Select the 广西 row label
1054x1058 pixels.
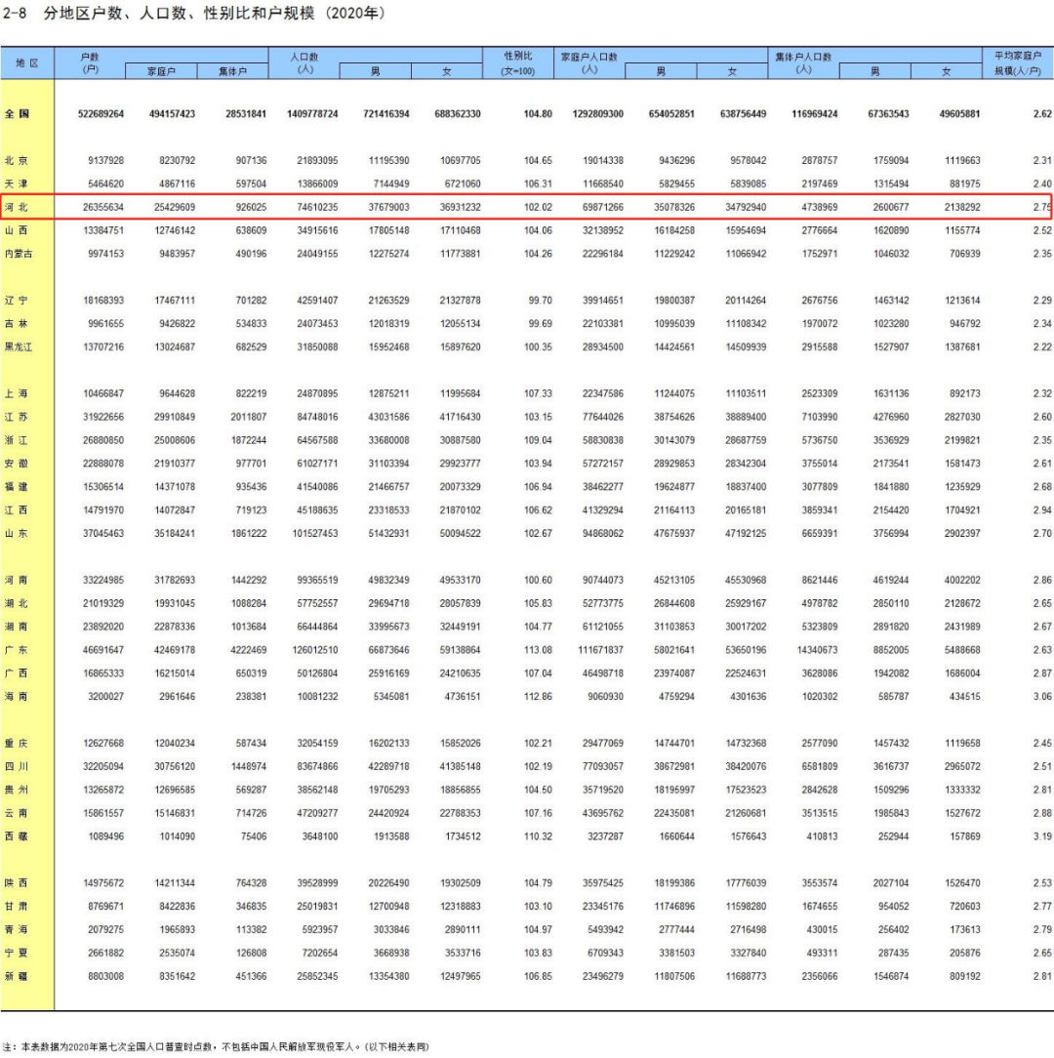point(17,672)
